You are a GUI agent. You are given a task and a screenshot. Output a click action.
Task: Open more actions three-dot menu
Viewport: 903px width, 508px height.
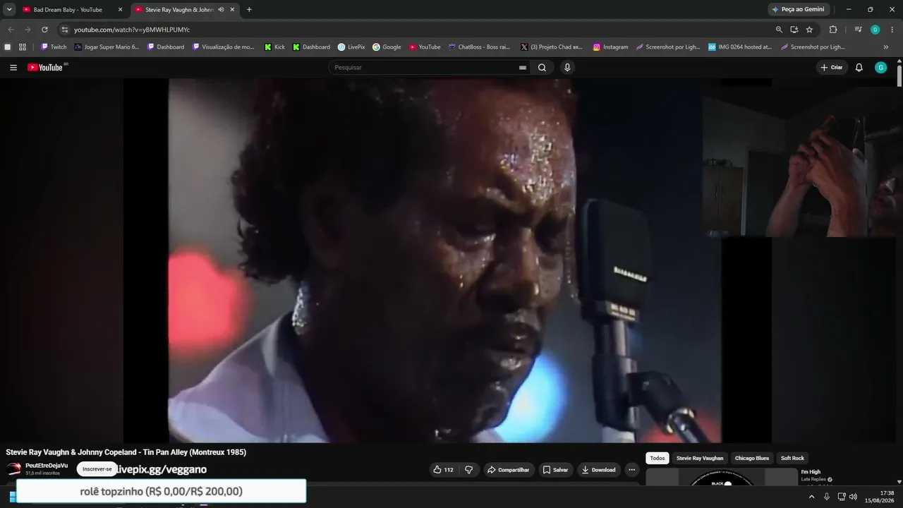(632, 470)
